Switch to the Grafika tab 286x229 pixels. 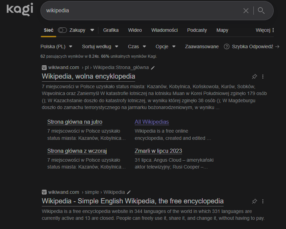111,30
